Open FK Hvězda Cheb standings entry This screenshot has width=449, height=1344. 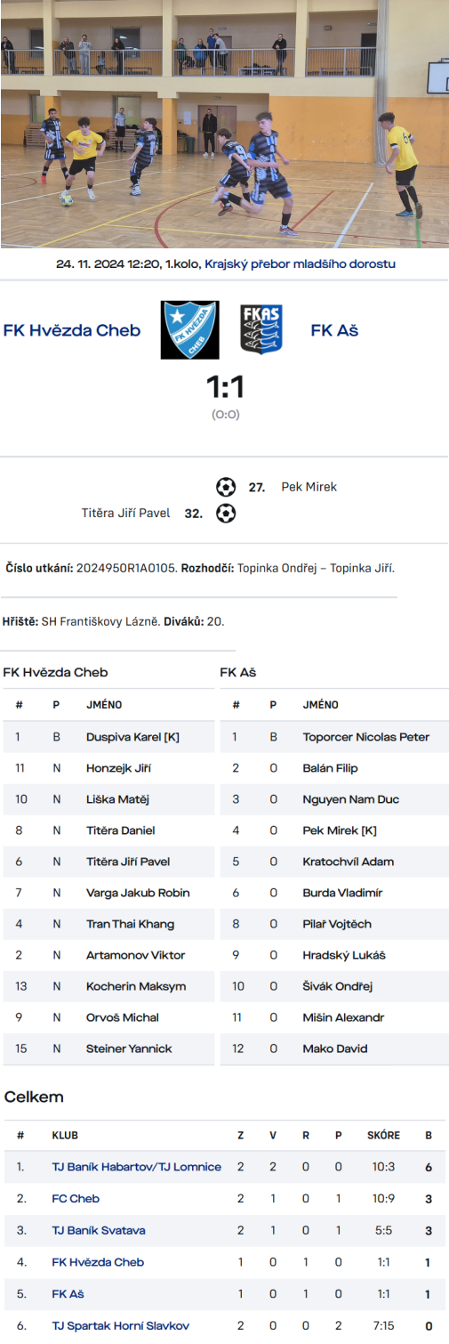click(x=98, y=1262)
